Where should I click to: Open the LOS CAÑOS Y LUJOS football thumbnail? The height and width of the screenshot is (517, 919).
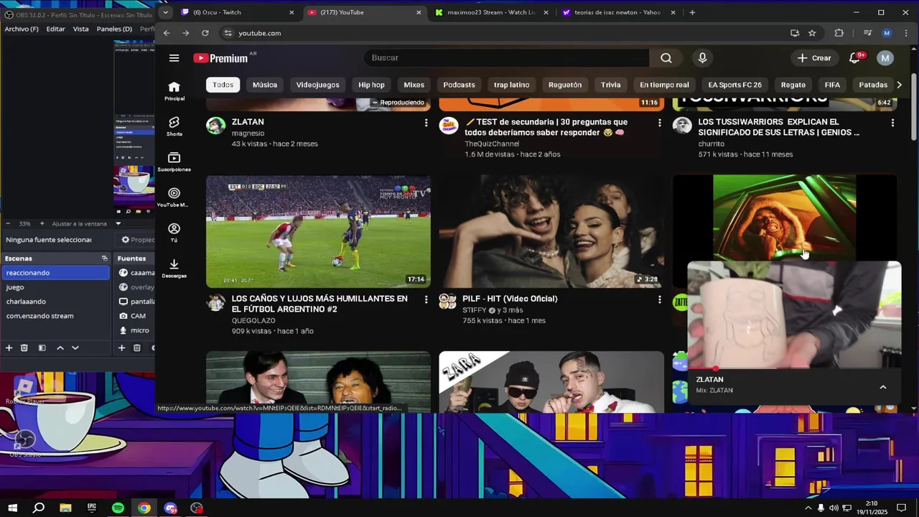pyautogui.click(x=318, y=231)
